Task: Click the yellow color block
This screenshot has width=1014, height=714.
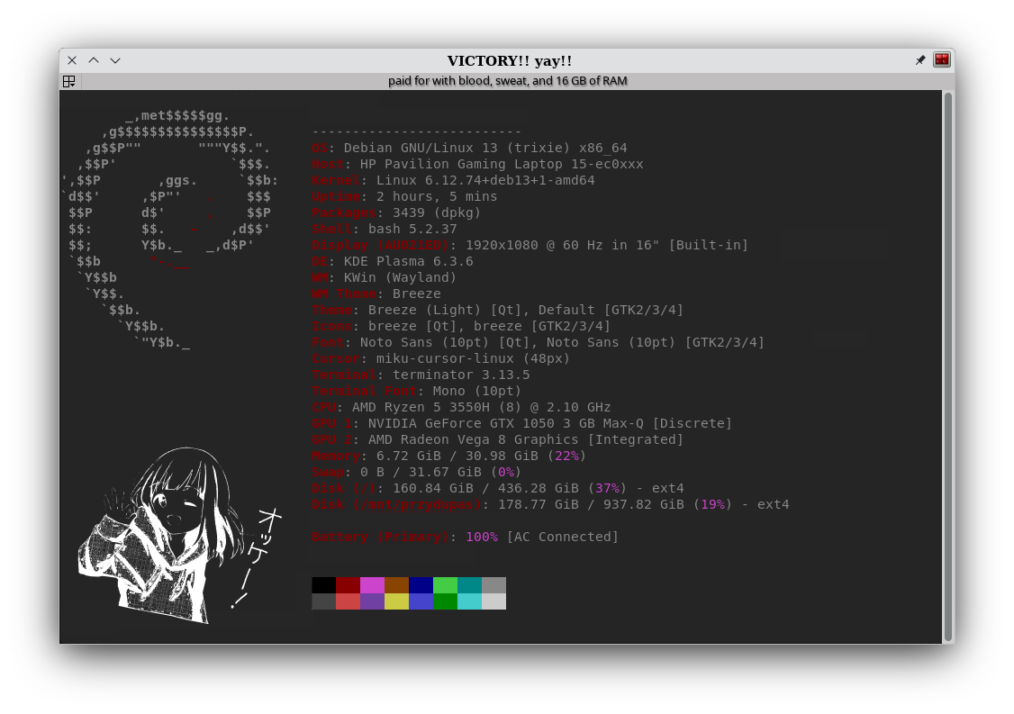Action: (396, 601)
